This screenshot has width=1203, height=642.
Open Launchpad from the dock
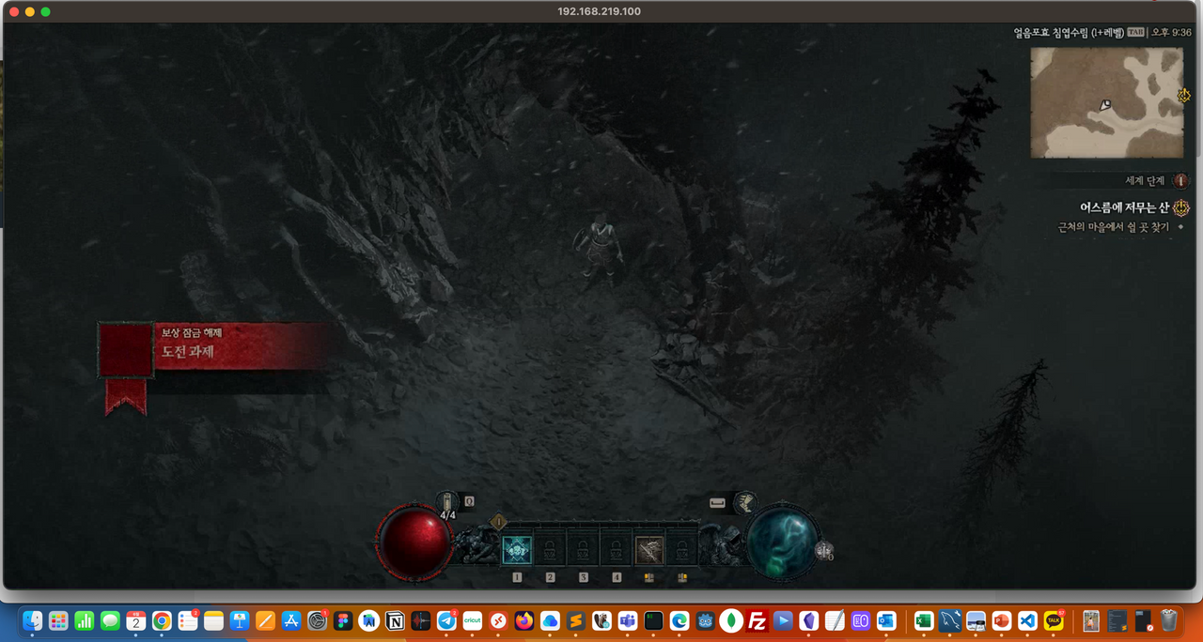point(58,620)
